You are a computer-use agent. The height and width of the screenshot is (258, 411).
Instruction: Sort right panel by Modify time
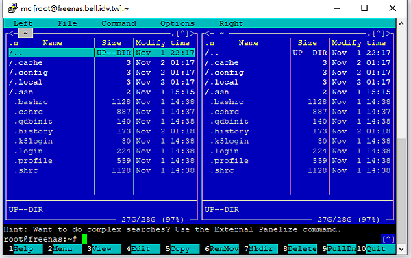coord(358,43)
